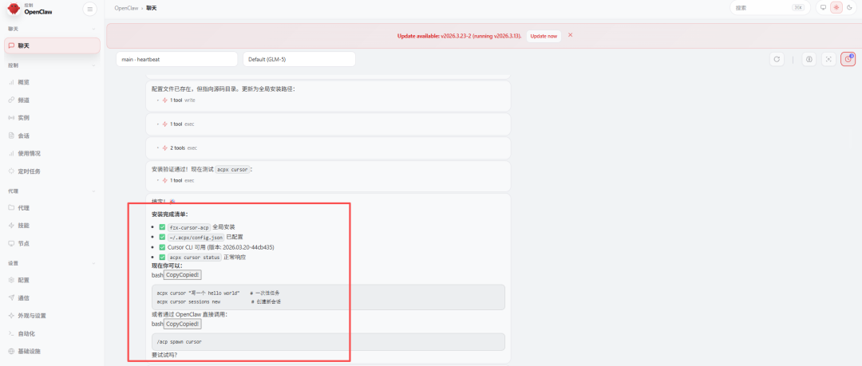862x366 pixels.
Task: Go to 频道 channels page
Action: 52,100
